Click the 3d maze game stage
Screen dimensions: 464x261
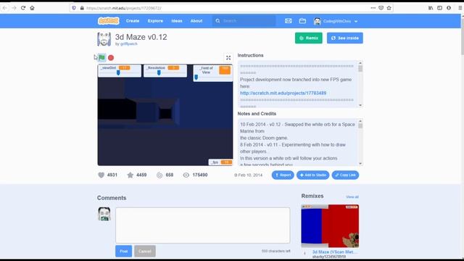click(165, 115)
